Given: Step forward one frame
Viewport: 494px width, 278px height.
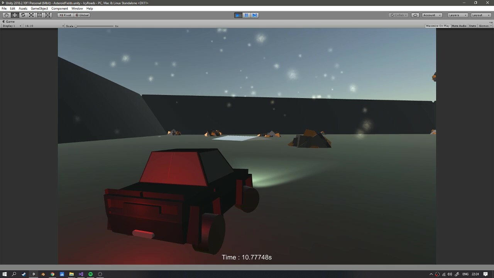Looking at the screenshot, I should pyautogui.click(x=254, y=15).
